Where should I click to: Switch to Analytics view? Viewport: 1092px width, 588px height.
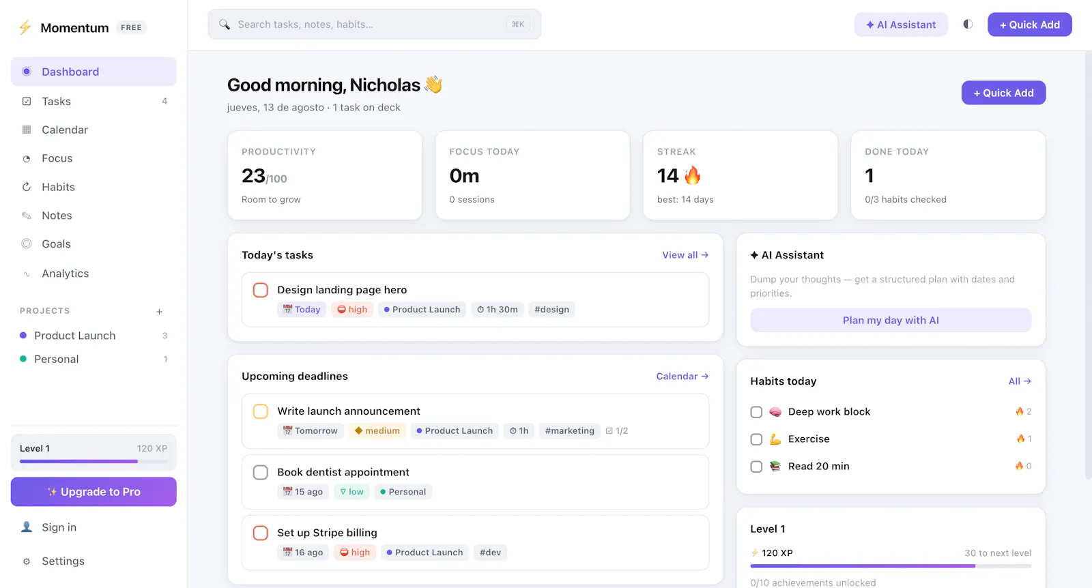pyautogui.click(x=94, y=274)
